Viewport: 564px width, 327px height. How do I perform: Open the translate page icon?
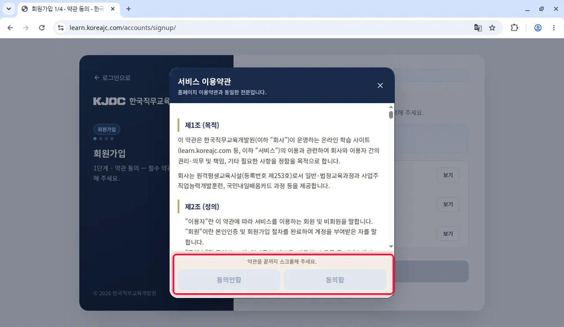click(x=478, y=28)
